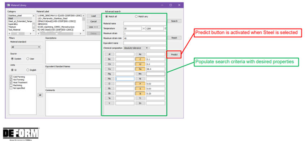Select Stainless_steel in the Category list
The width and height of the screenshot is (308, 141).
point(20,16)
